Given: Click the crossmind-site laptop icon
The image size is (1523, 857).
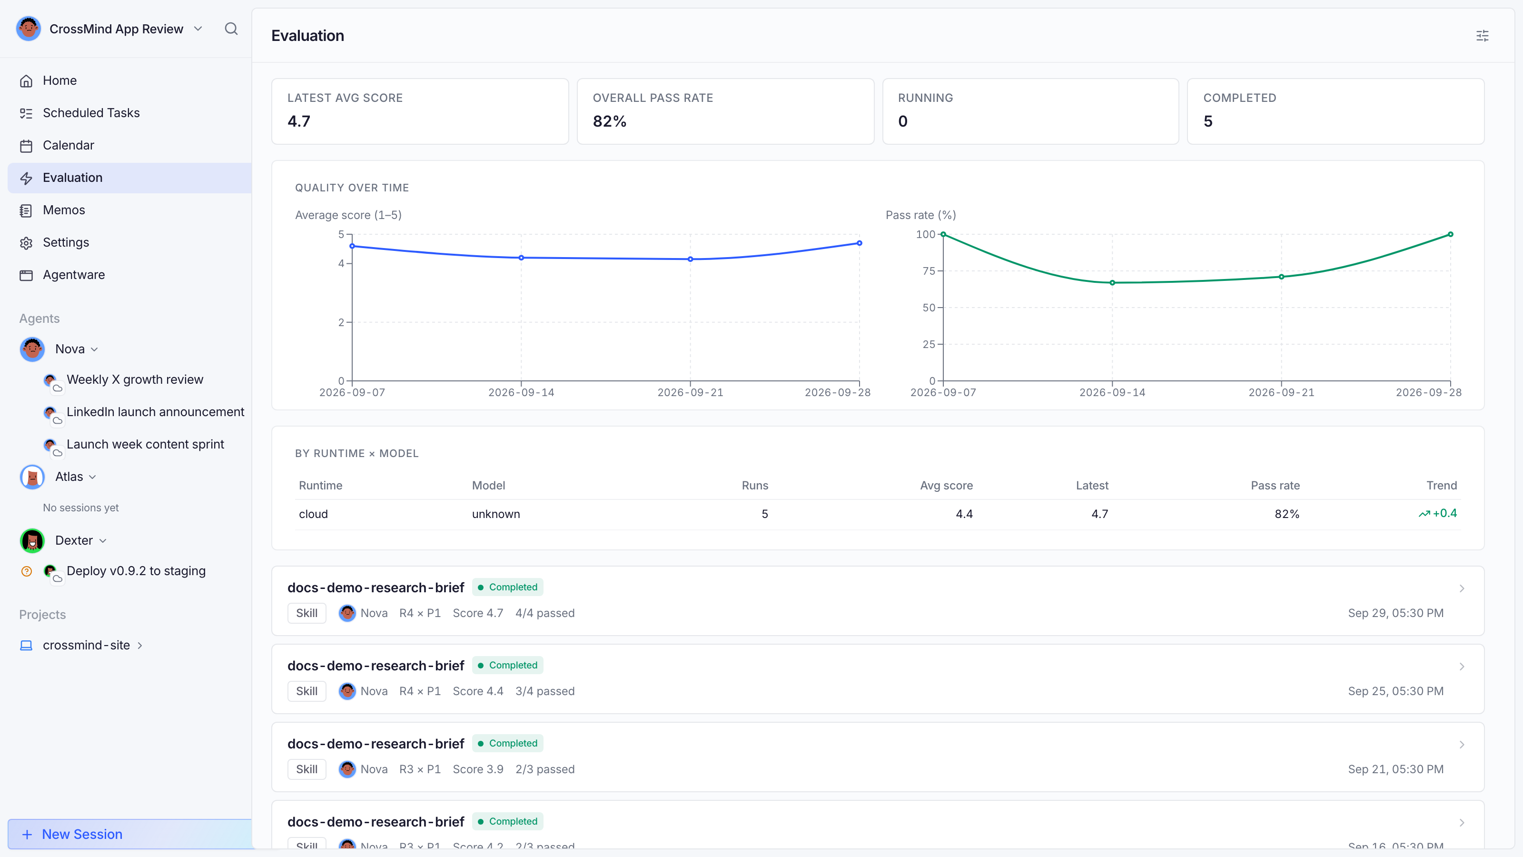Looking at the screenshot, I should click(26, 645).
